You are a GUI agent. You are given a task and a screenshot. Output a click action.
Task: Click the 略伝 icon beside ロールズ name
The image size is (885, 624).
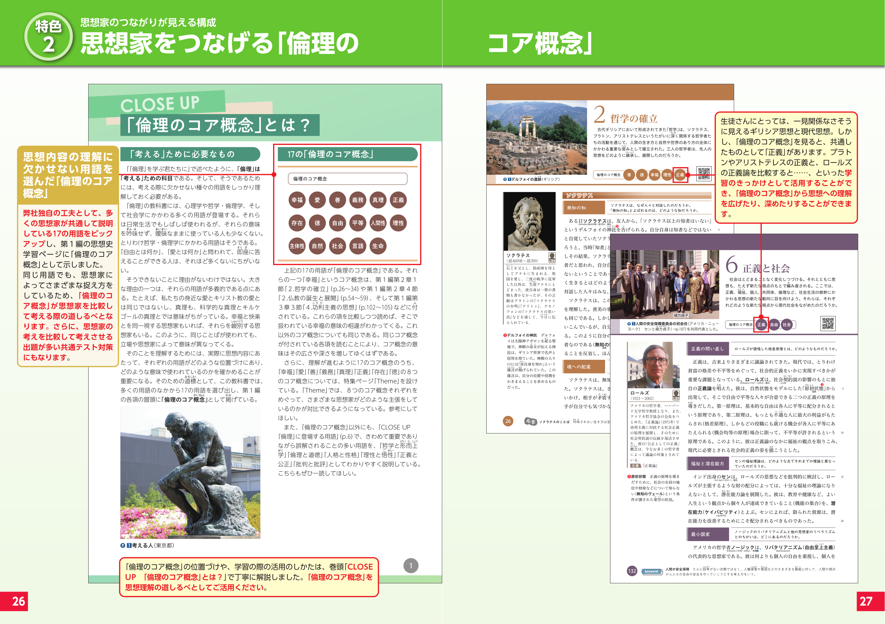tap(676, 395)
